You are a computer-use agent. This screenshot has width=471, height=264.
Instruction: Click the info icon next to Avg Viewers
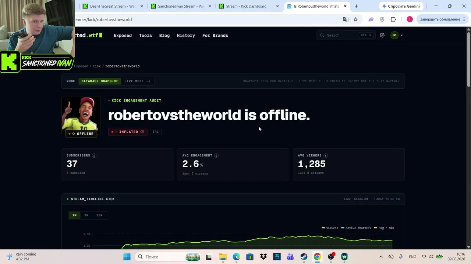coord(325,155)
